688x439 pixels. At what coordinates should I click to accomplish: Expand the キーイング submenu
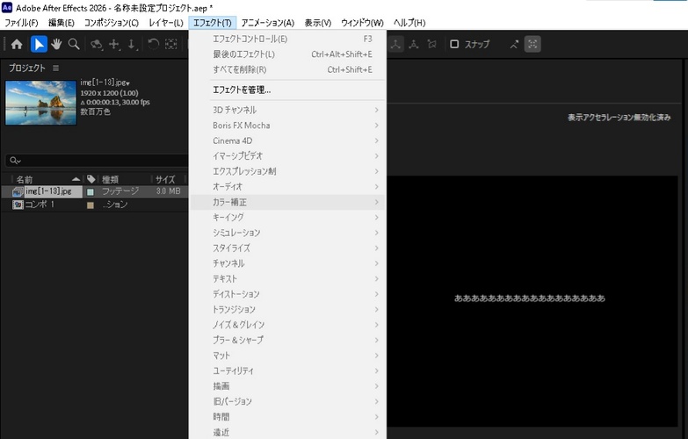click(287, 218)
